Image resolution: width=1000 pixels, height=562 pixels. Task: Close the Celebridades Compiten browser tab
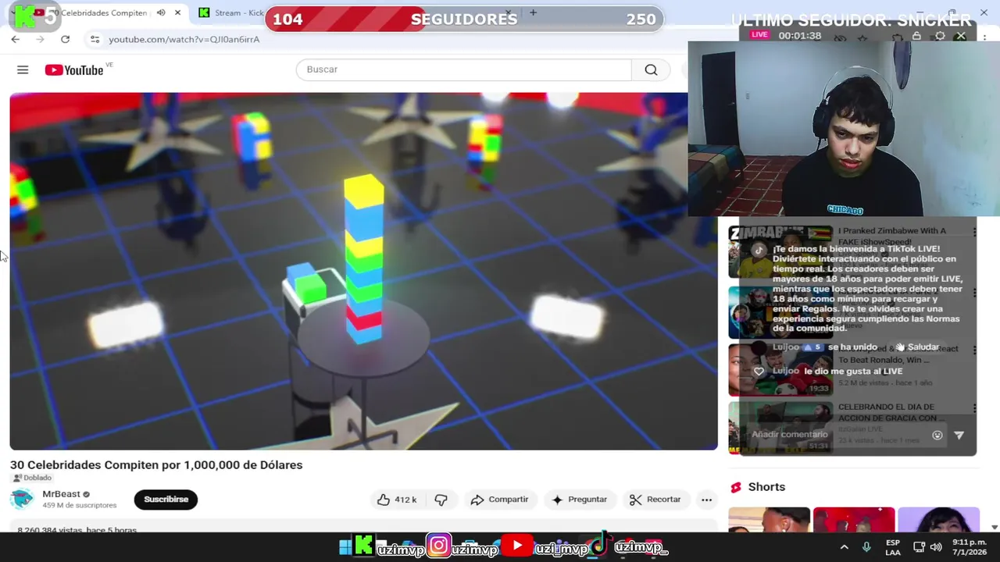[x=178, y=13]
